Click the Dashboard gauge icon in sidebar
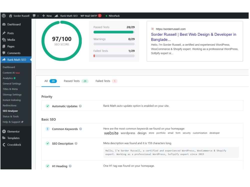The height and width of the screenshot is (187, 250). [x=4, y=24]
